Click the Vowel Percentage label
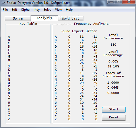Viewport: 136px width, 128px height. coord(113,53)
